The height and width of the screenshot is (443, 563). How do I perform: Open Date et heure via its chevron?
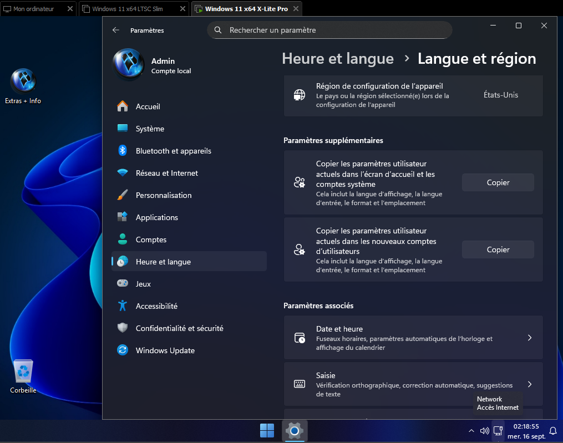(x=530, y=338)
